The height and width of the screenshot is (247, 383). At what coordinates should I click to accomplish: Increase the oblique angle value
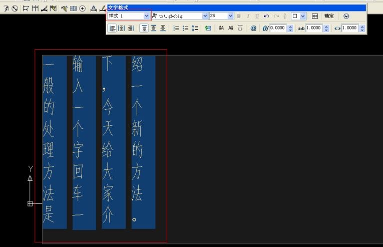pyautogui.click(x=290, y=27)
